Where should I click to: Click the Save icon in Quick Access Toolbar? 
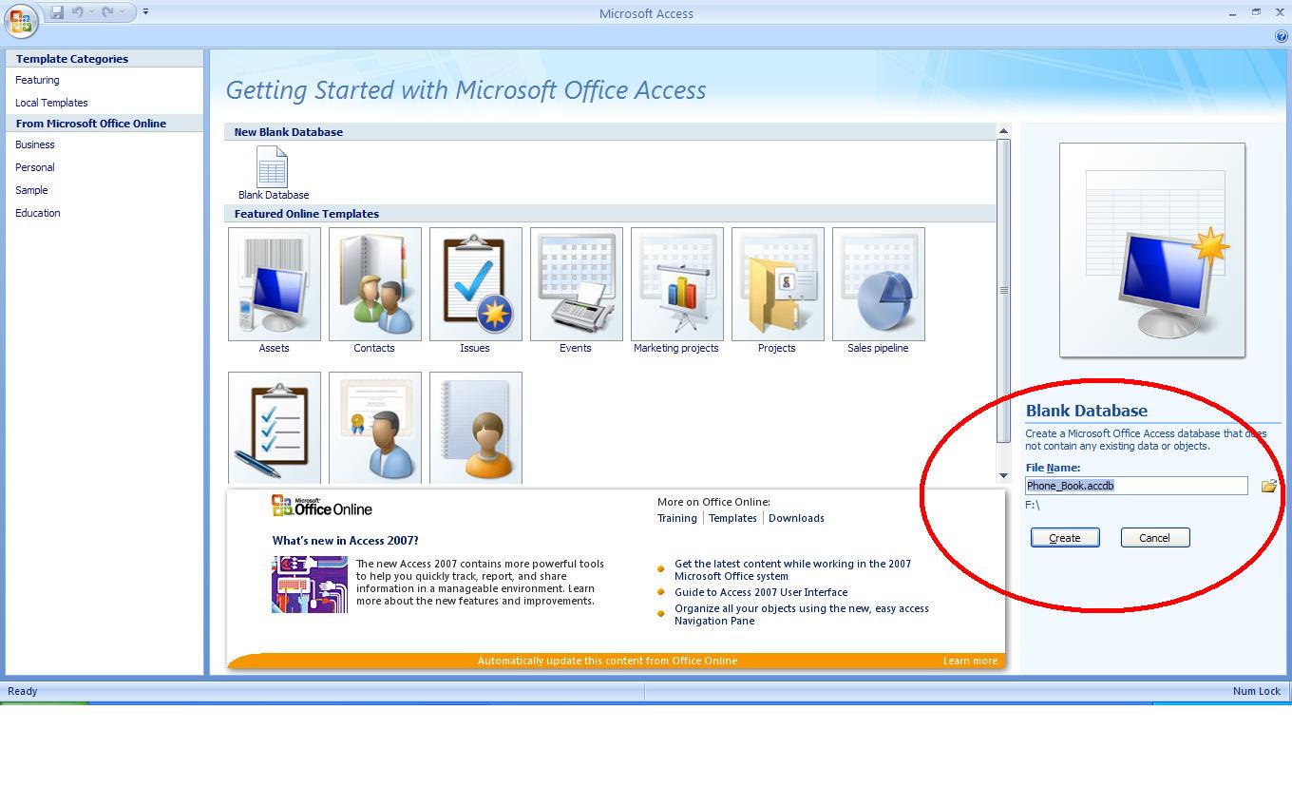[x=57, y=12]
